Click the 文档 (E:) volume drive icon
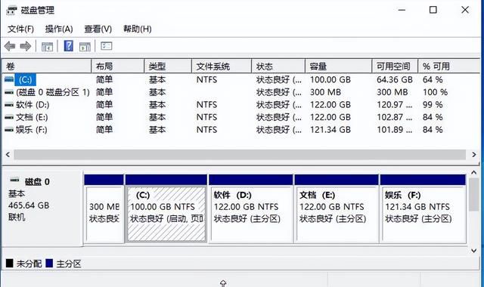 pos(9,117)
